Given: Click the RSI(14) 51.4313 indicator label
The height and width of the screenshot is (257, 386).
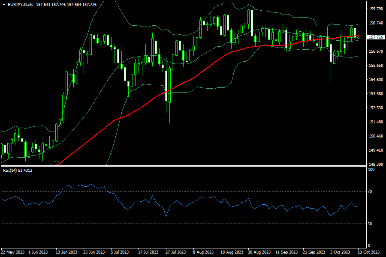Looking at the screenshot, I should click(x=18, y=170).
